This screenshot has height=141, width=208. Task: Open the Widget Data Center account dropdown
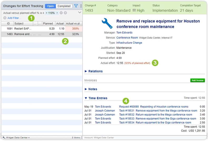(18, 138)
